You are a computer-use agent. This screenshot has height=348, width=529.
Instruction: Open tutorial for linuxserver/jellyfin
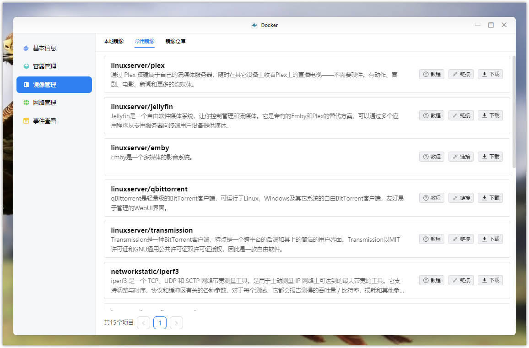tap(432, 115)
